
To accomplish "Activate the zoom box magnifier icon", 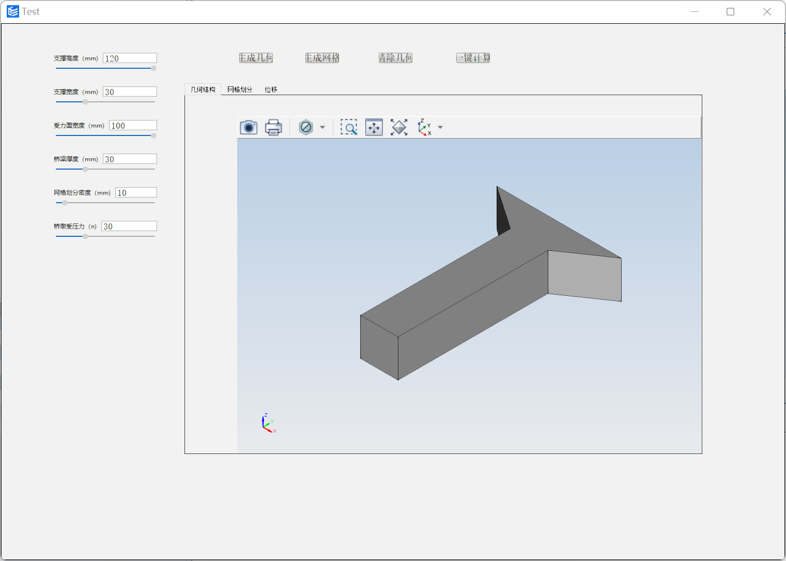I will point(349,127).
